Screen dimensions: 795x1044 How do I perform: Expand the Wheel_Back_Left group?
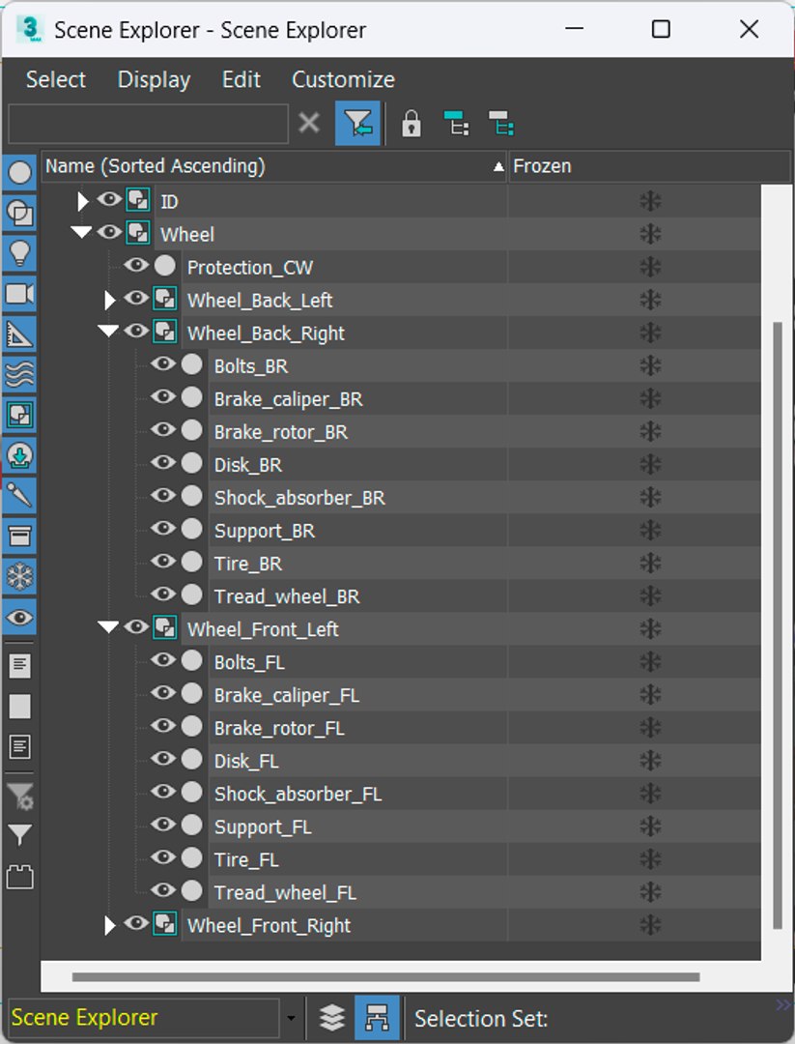110,301
